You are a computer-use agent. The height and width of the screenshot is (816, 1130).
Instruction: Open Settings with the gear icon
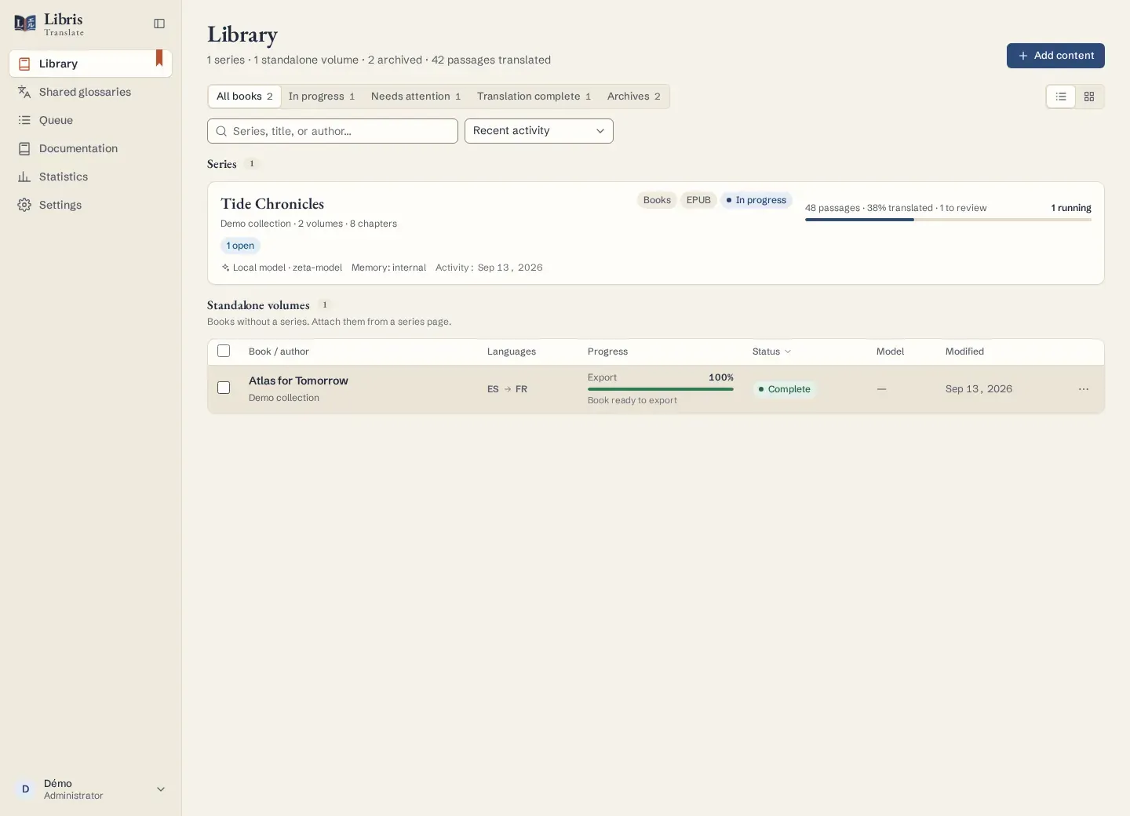(90, 205)
